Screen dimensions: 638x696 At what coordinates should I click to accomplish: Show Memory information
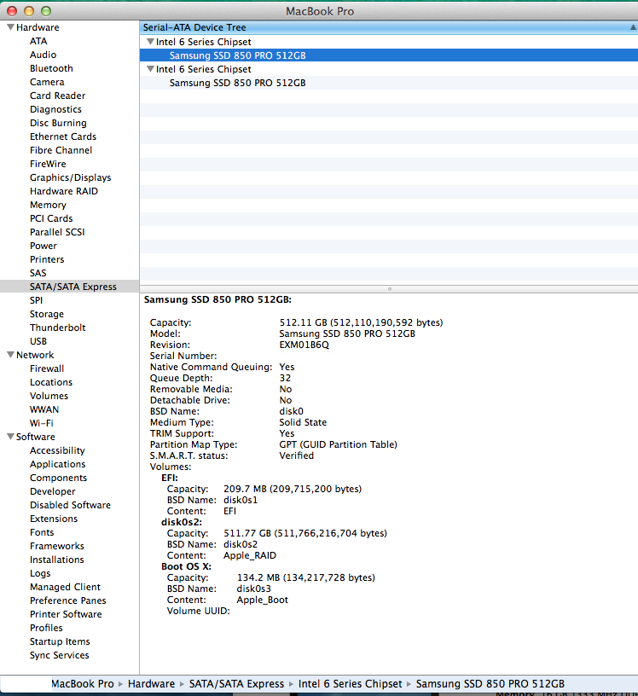click(x=48, y=205)
